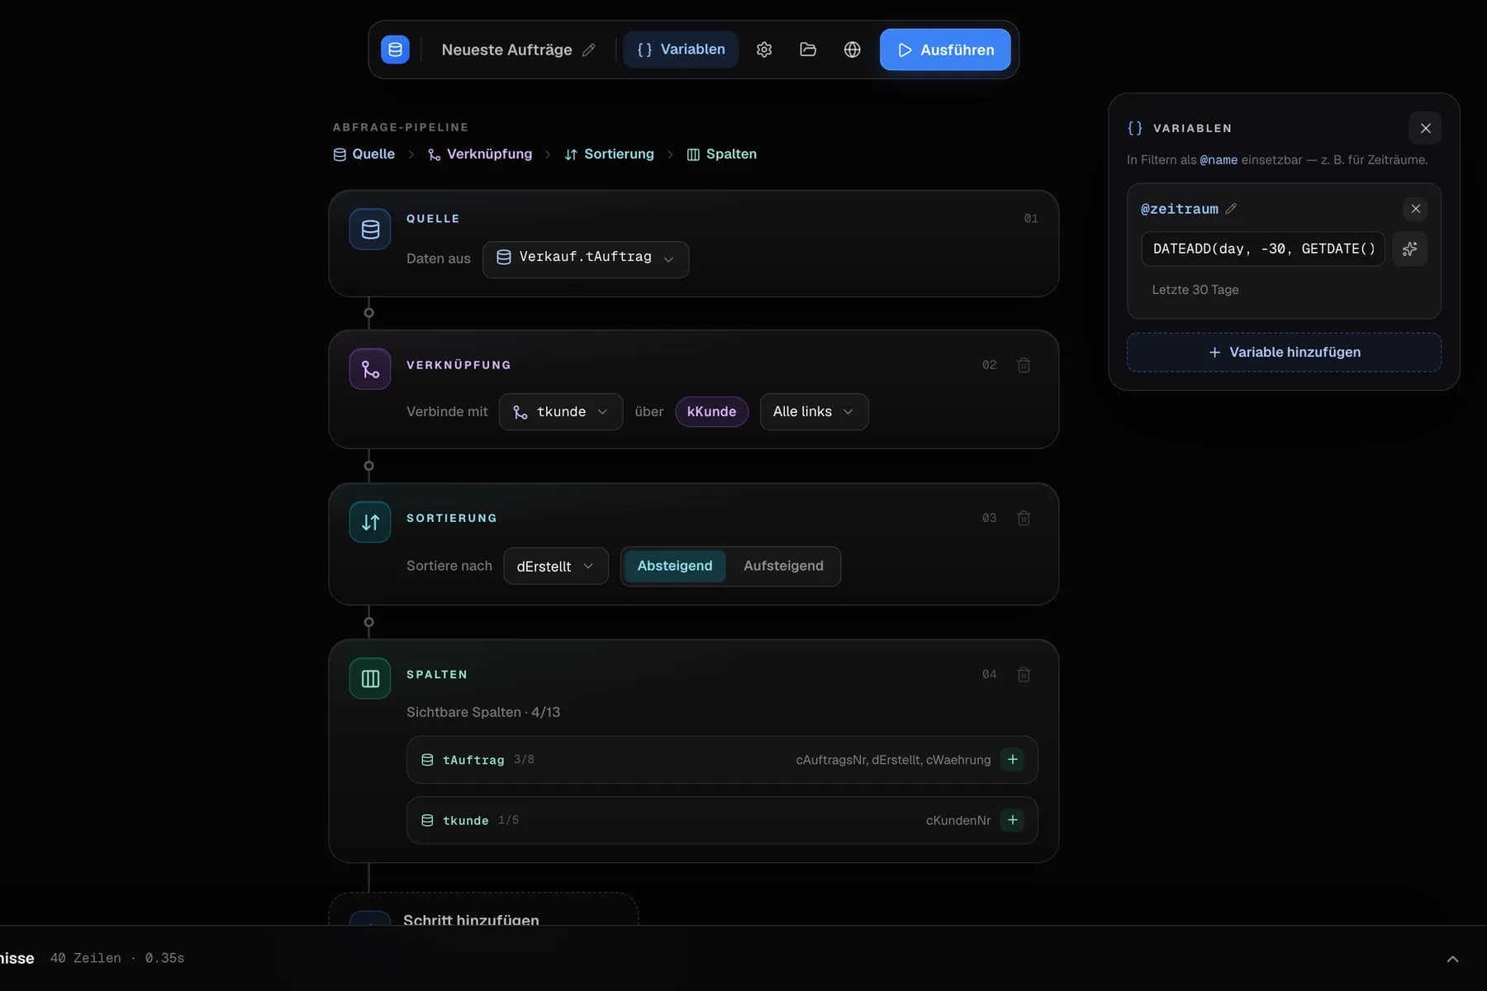Screen dimensions: 1487x991
Task: Click the Sortierung step sort icon
Action: 370,522
